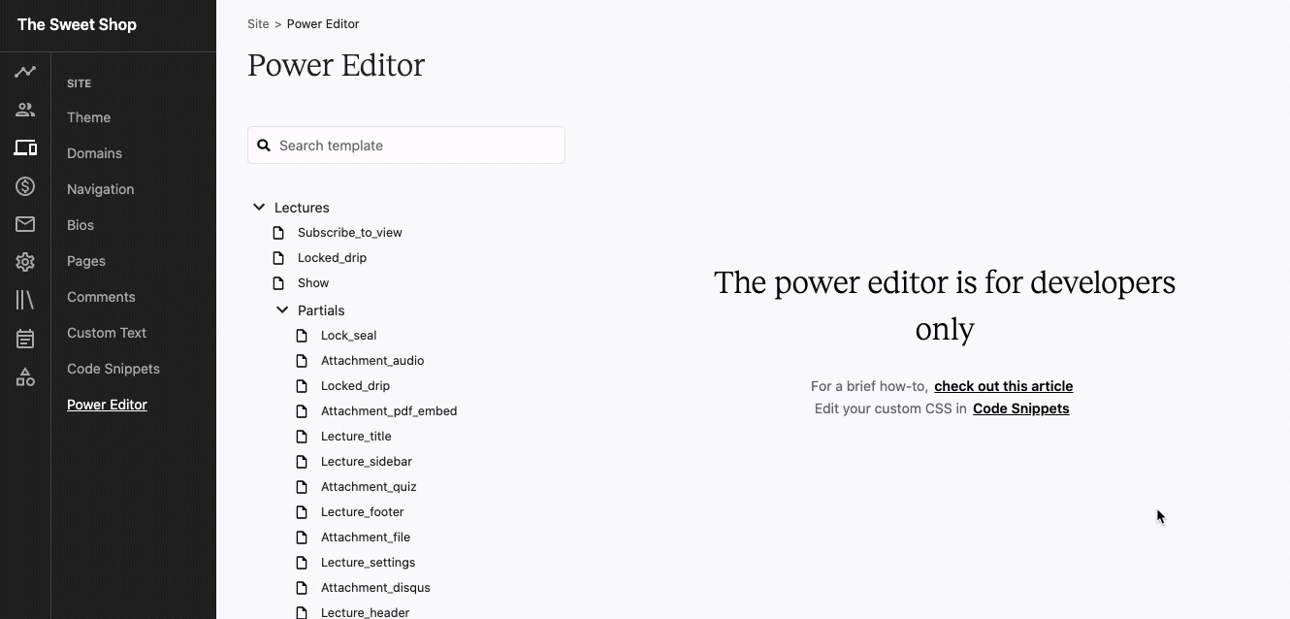The height and width of the screenshot is (619, 1290).
Task: Open the shapes apps sidebar icon
Action: (x=25, y=376)
